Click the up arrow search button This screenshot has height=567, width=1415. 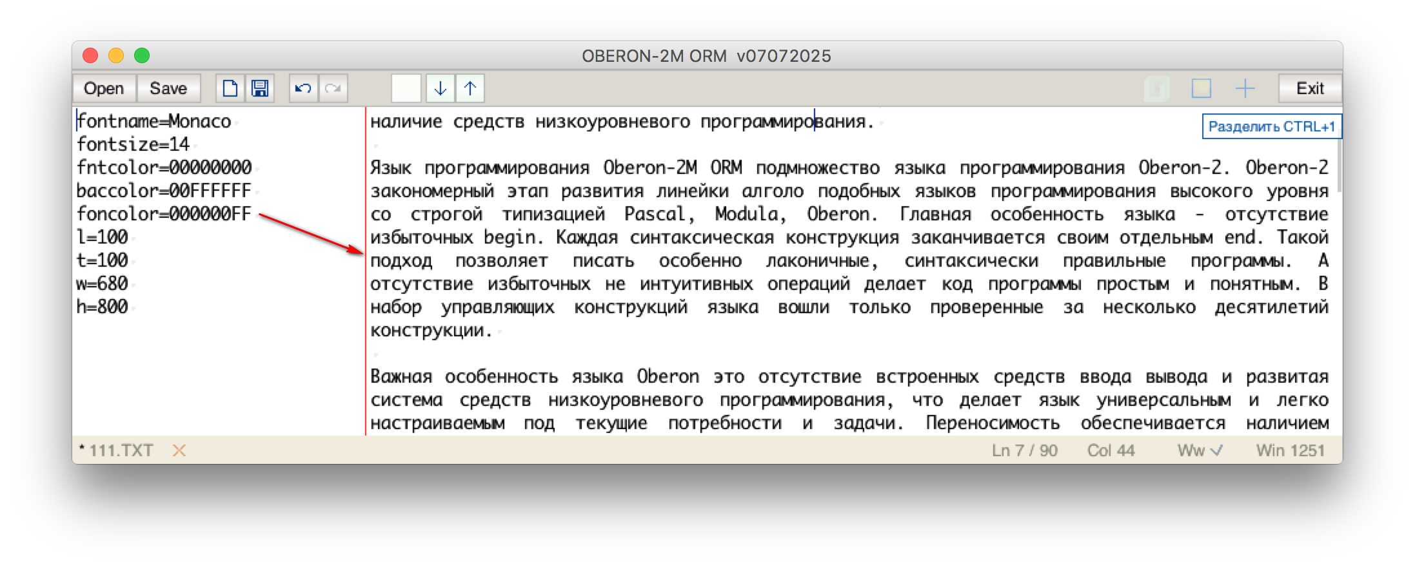470,88
